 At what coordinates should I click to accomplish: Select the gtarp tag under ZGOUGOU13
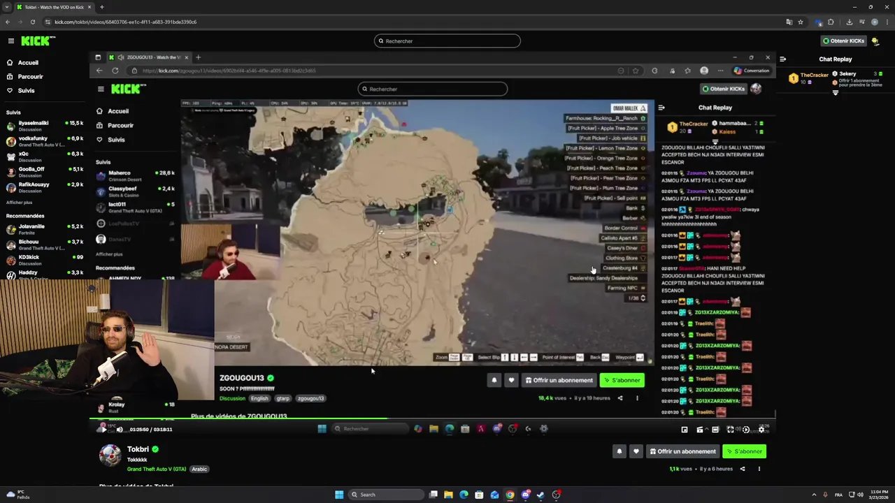[282, 398]
